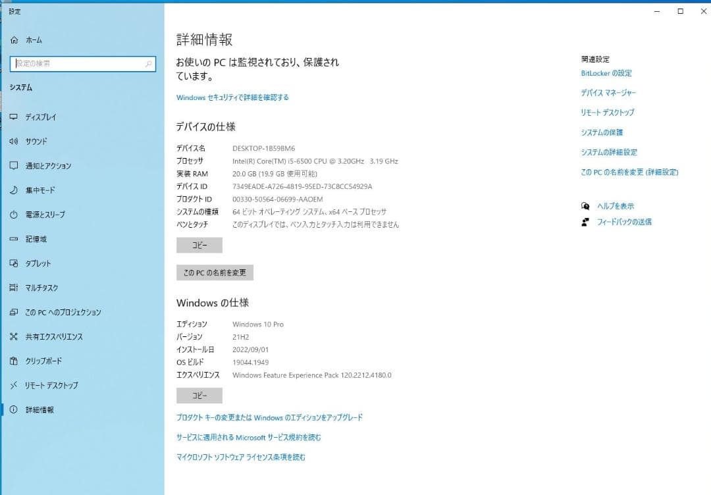Open タブレット settings
Screen dimensions: 711x495
point(39,263)
